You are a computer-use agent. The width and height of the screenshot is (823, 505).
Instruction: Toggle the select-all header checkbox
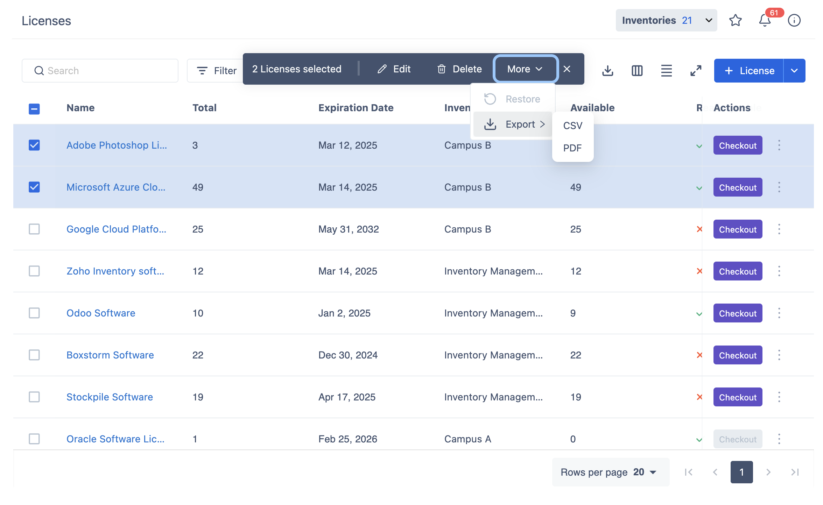pos(34,109)
